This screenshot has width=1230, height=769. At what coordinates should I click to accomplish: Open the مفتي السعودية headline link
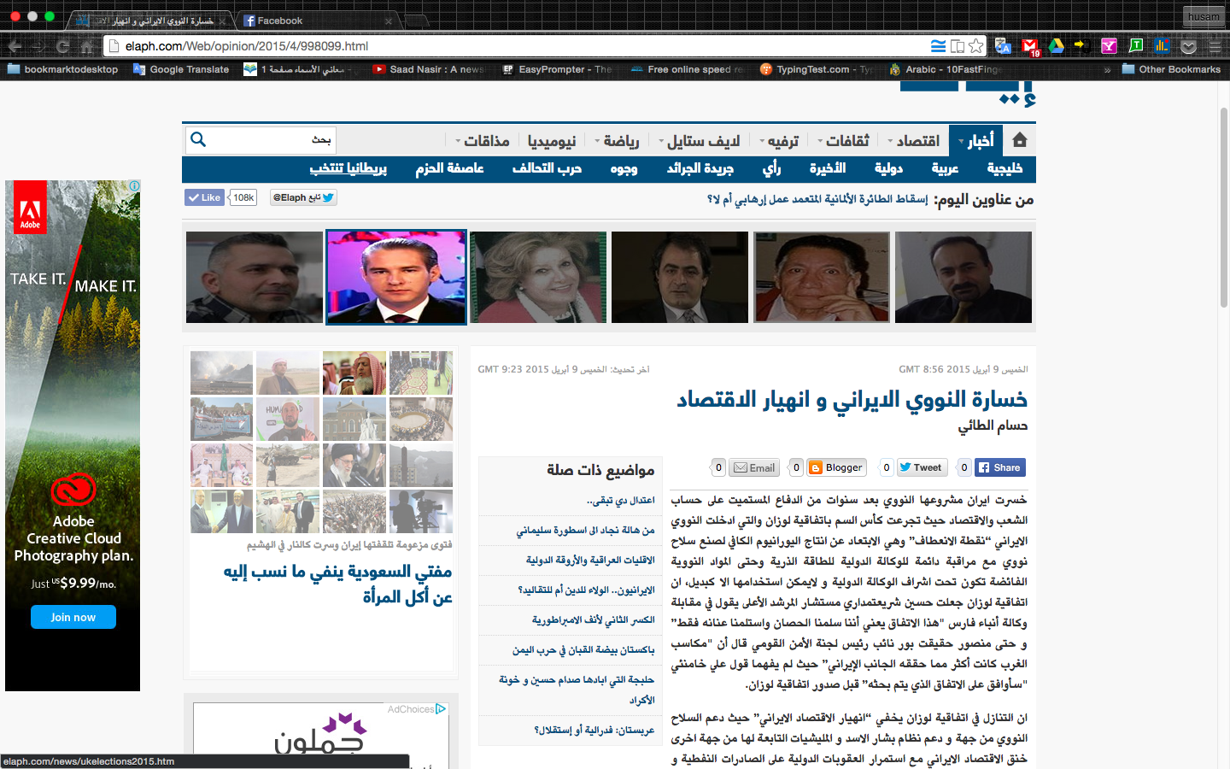(337, 584)
